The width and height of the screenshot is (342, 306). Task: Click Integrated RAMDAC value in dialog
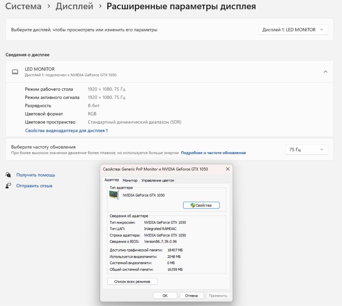160,229
